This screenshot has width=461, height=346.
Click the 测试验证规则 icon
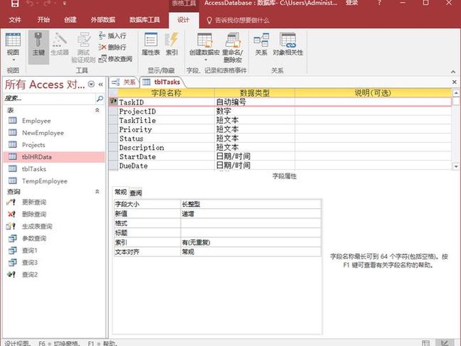(84, 47)
